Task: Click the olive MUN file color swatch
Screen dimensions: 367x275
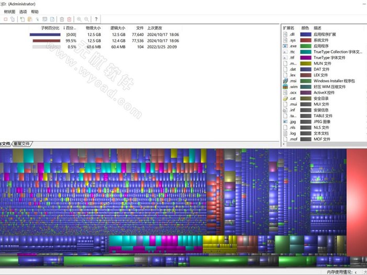Action: click(x=306, y=64)
